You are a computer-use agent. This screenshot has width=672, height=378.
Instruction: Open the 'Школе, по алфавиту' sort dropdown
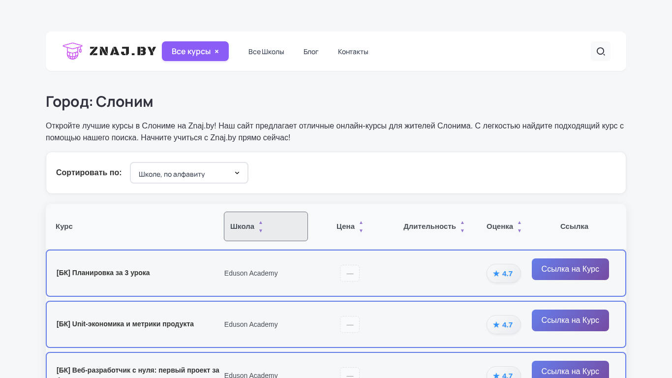189,173
